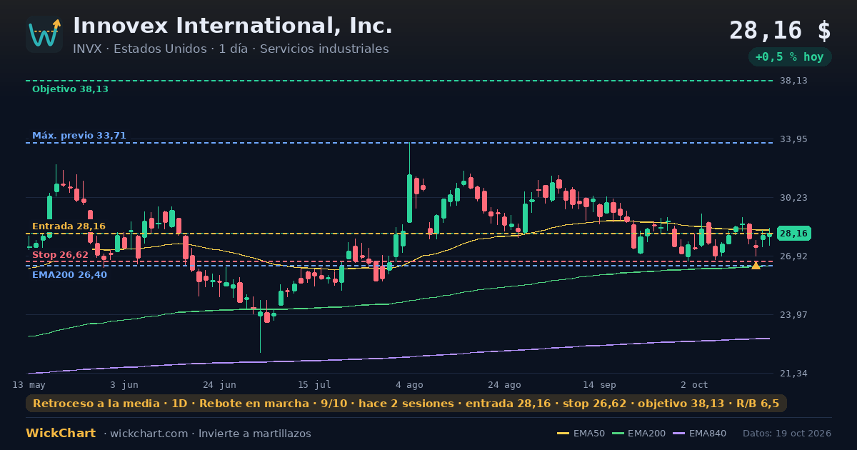Click the 24 ago date label
The width and height of the screenshot is (857, 450).
click(x=504, y=385)
